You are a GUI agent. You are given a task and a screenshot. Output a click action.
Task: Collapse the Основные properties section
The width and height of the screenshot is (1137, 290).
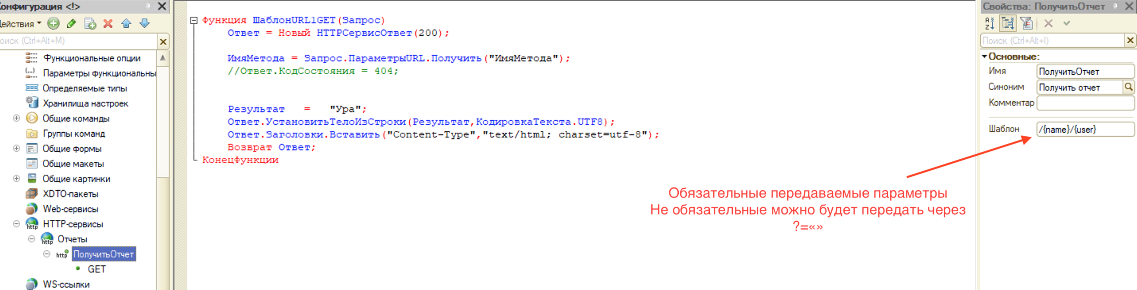(984, 56)
